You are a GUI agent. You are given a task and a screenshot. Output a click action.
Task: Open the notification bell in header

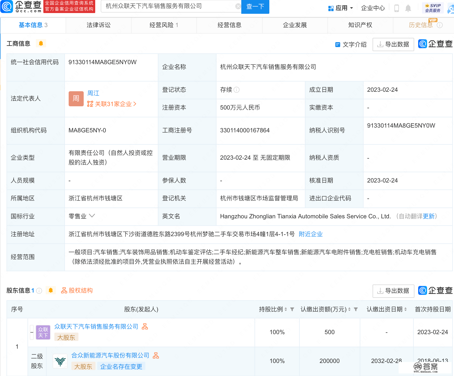click(x=408, y=8)
